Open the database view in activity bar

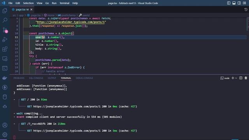click(5, 97)
